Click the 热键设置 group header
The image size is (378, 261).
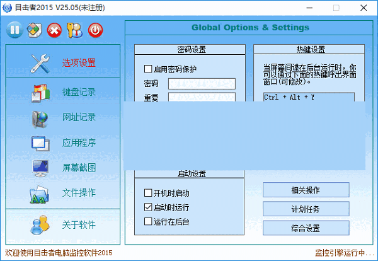pyautogui.click(x=309, y=49)
